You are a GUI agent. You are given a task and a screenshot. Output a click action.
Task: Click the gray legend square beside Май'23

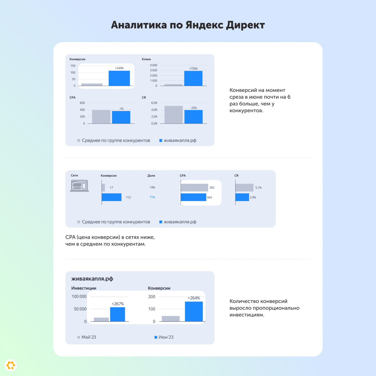(79, 337)
